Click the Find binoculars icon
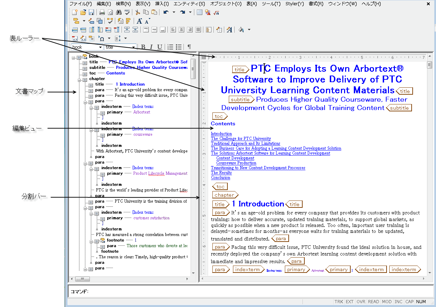 pyautogui.click(x=118, y=12)
